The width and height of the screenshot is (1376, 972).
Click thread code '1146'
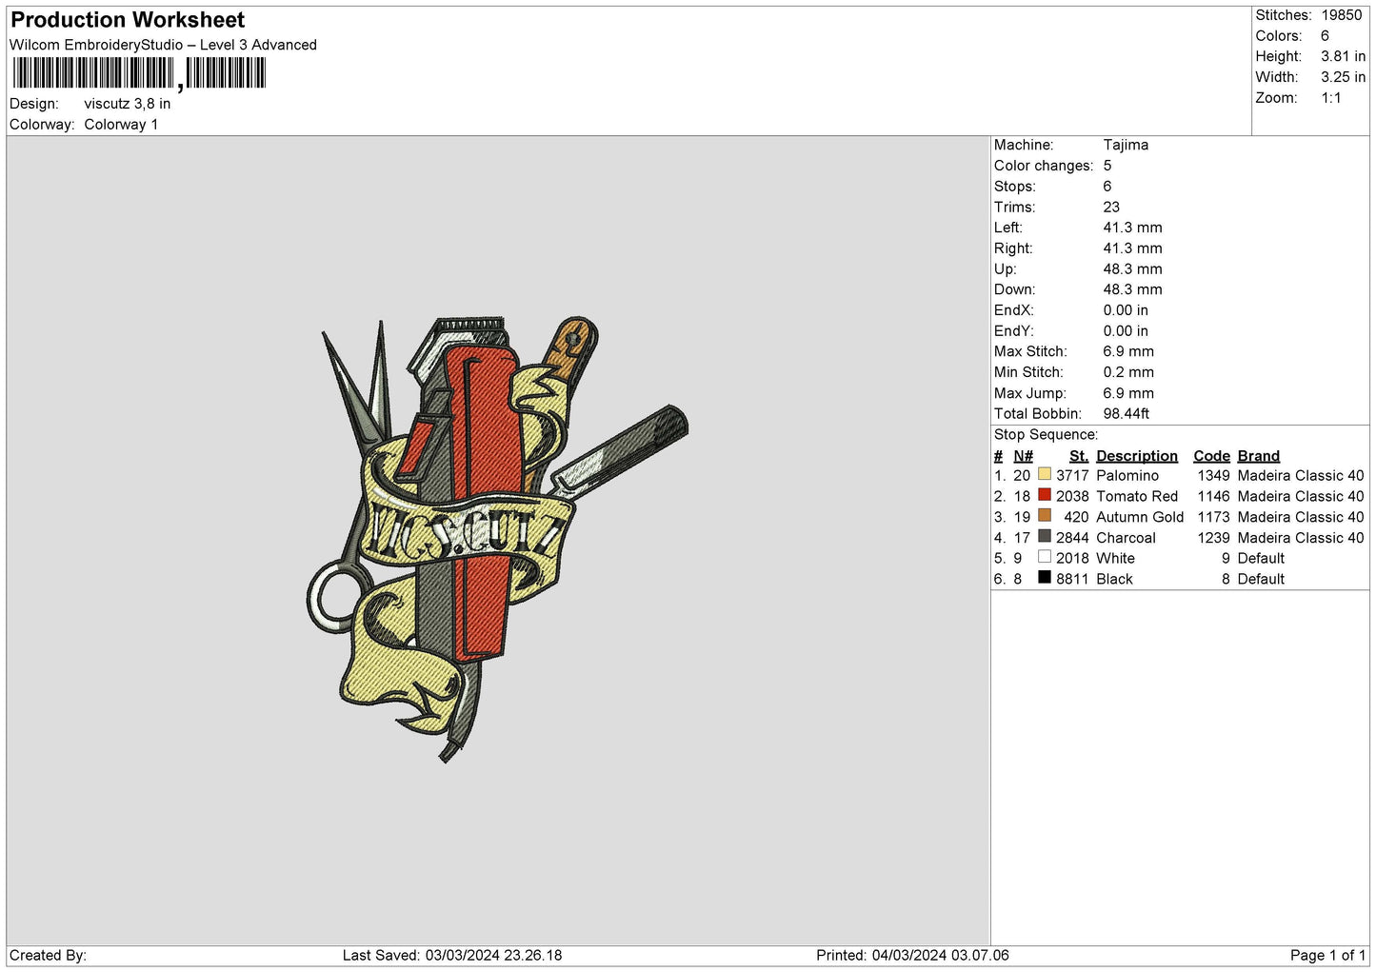1213,496
